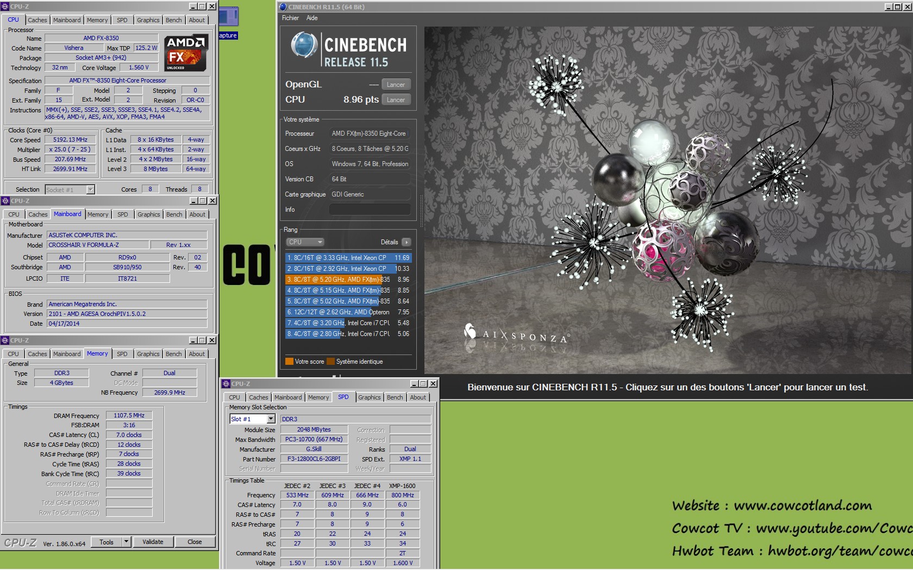Click the Multiplier value 'x 25.0 ( 7 - 25 )'

pyautogui.click(x=70, y=149)
